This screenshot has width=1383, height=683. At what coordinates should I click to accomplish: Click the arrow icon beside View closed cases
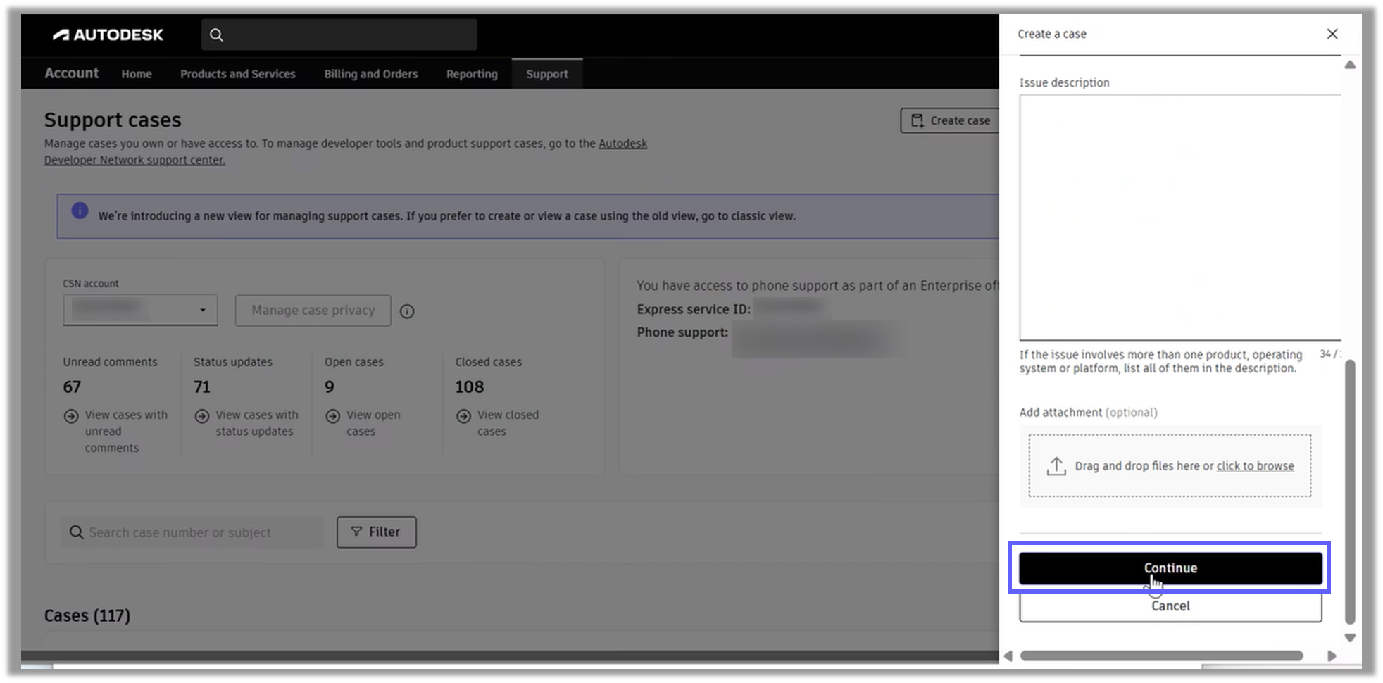(x=463, y=415)
